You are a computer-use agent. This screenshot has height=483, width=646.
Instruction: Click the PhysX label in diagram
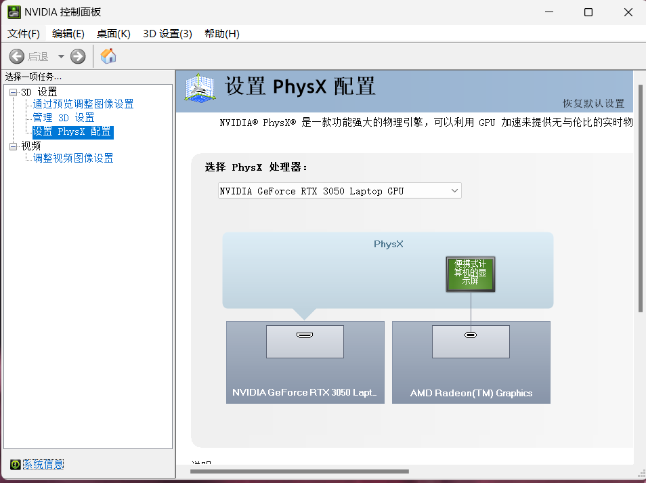click(x=389, y=244)
